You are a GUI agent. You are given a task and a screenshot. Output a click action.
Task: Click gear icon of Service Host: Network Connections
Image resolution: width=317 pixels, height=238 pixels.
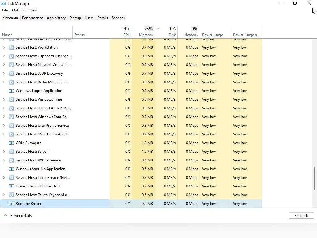[x=11, y=65]
